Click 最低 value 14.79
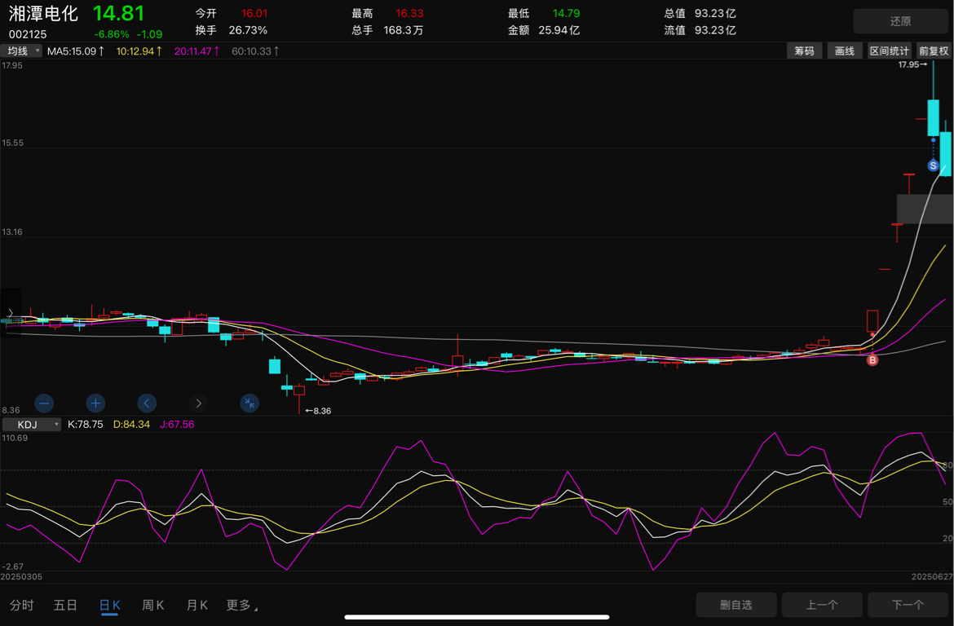Screen dimensions: 954x626 point(566,13)
